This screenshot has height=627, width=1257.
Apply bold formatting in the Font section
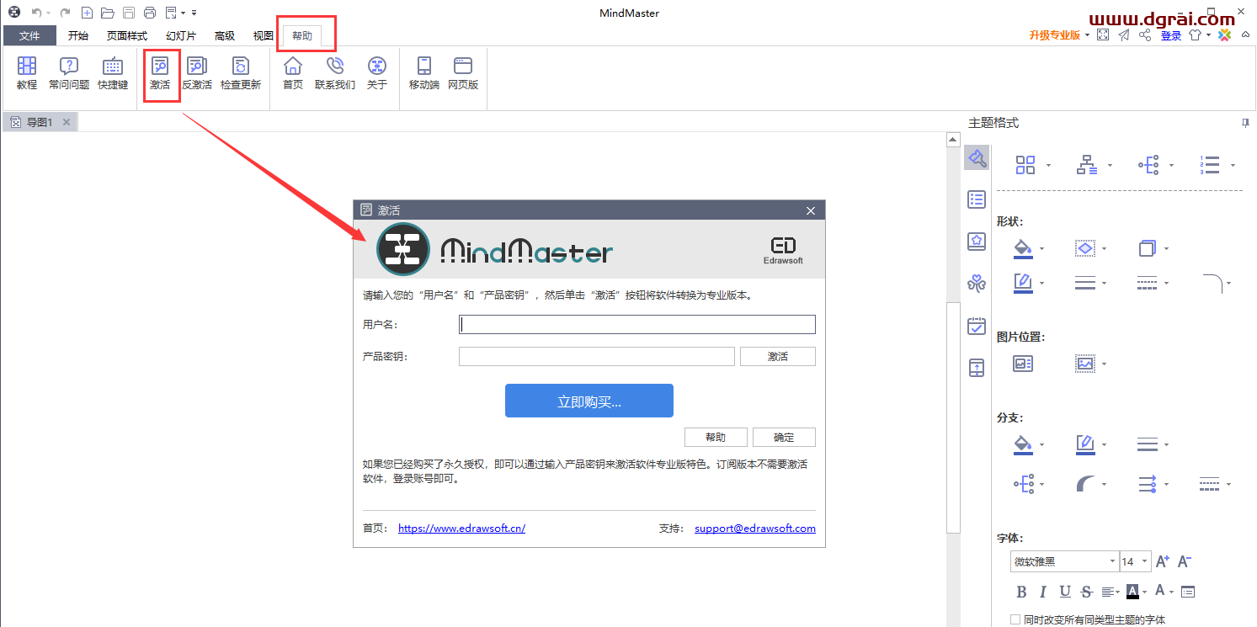pos(1021,592)
